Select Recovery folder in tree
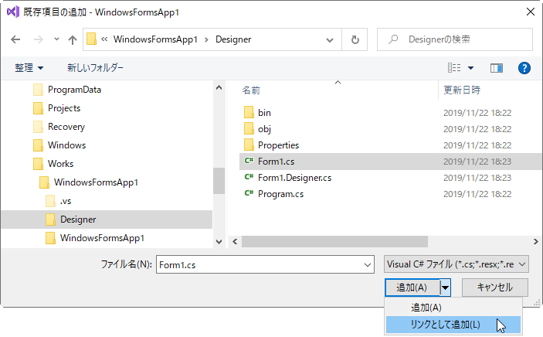The height and width of the screenshot is (337, 543). click(x=59, y=127)
